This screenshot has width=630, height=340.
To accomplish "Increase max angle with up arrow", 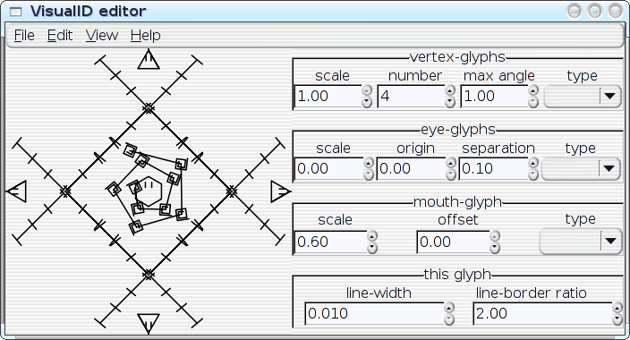I will 533,90.
